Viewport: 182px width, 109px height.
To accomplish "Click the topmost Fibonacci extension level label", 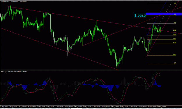I will (175, 3).
